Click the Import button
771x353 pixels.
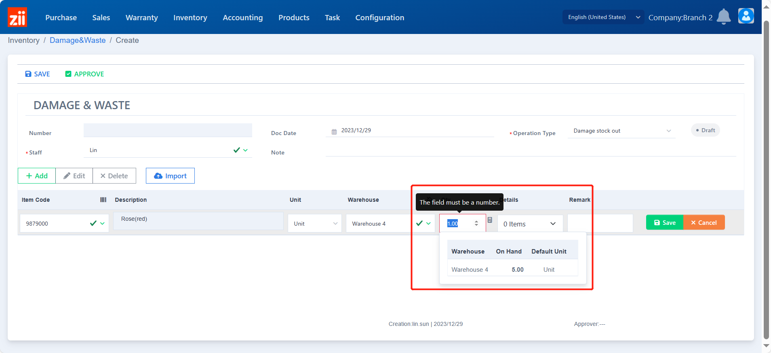[170, 176]
